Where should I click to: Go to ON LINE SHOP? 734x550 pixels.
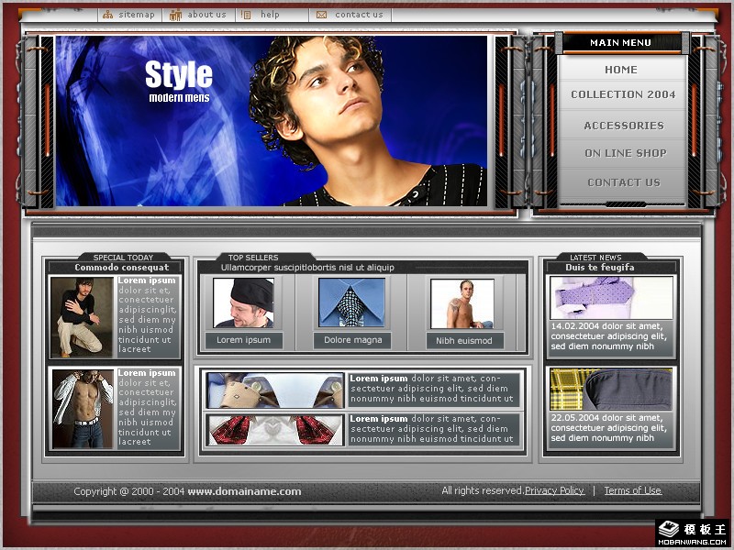click(626, 153)
